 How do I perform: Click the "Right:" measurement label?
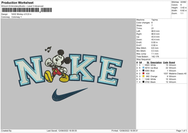pyautogui.click(x=139, y=34)
